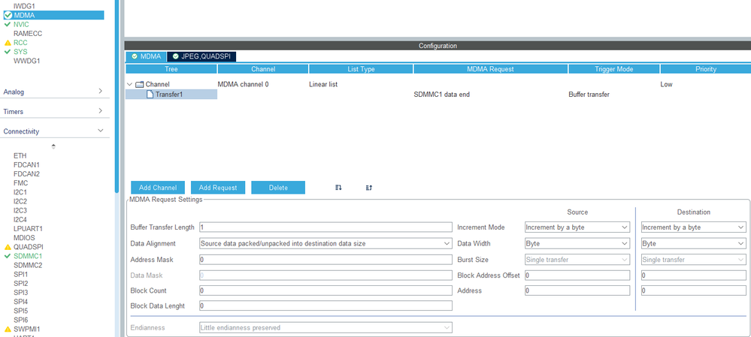Select WWDG1 in the peripheral list
The width and height of the screenshot is (751, 337).
tap(27, 62)
